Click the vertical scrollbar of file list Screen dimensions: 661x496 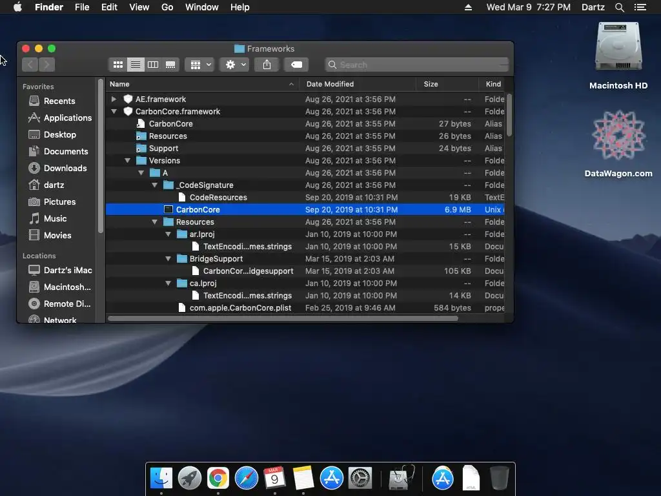click(509, 115)
